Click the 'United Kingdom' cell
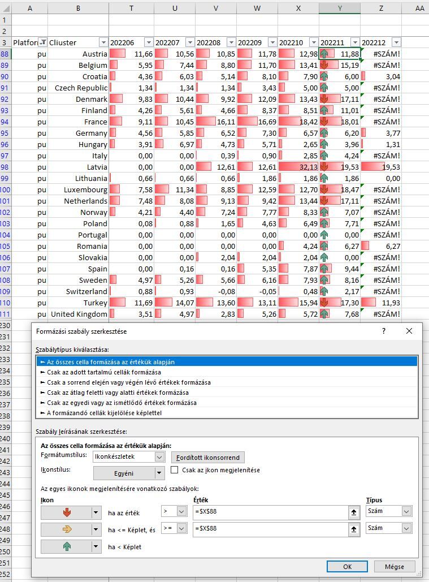 tap(78, 314)
